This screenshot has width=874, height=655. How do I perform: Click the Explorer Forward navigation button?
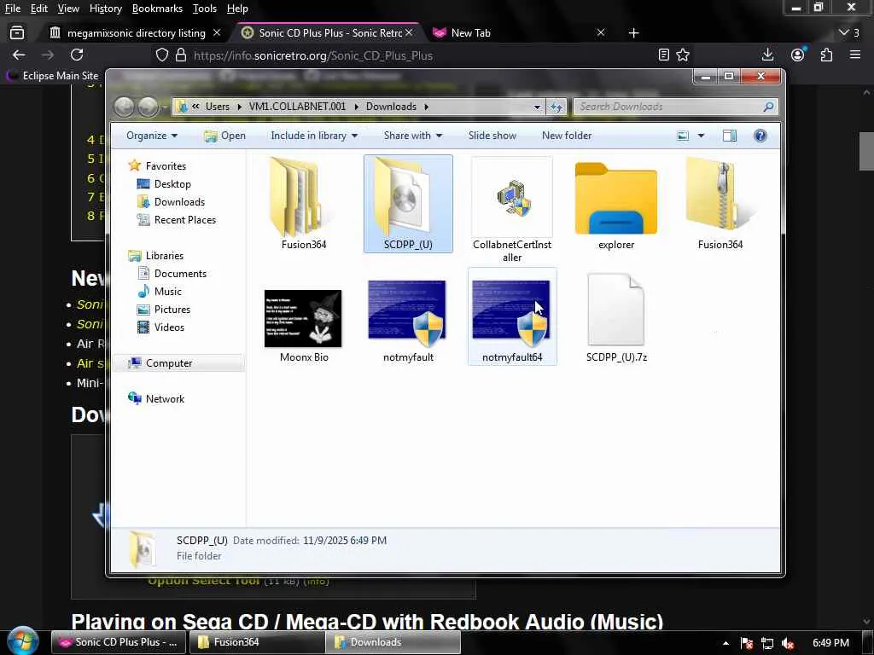148,107
